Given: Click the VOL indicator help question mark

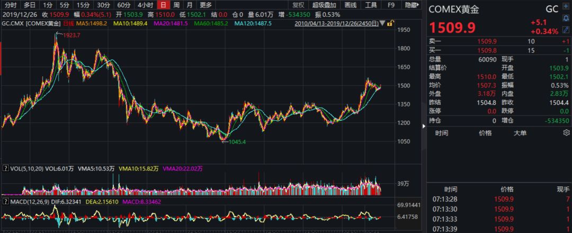Looking at the screenshot, I should (x=5, y=168).
